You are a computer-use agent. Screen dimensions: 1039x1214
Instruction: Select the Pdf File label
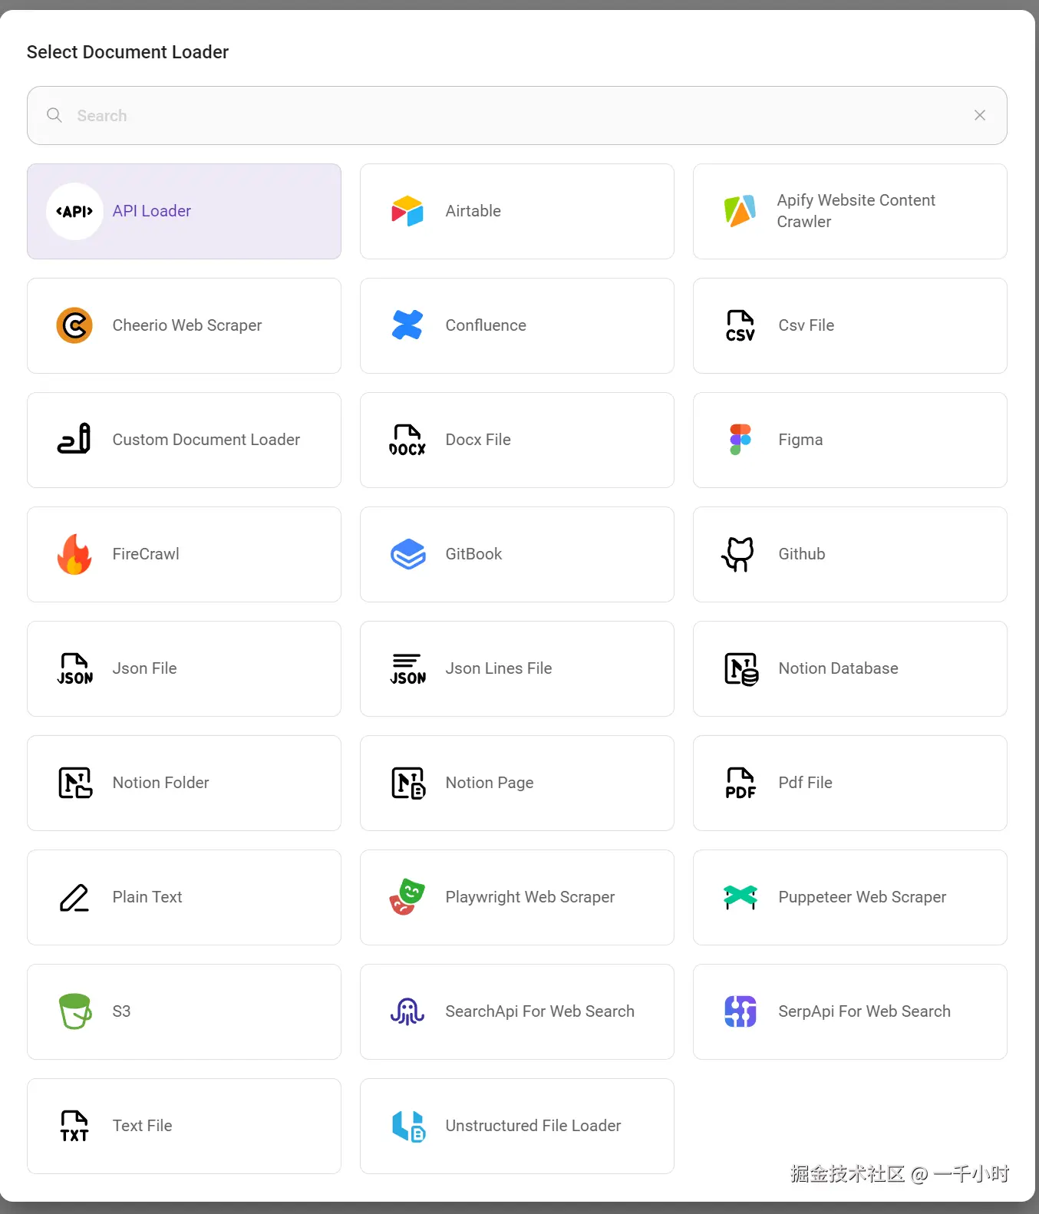[806, 783]
